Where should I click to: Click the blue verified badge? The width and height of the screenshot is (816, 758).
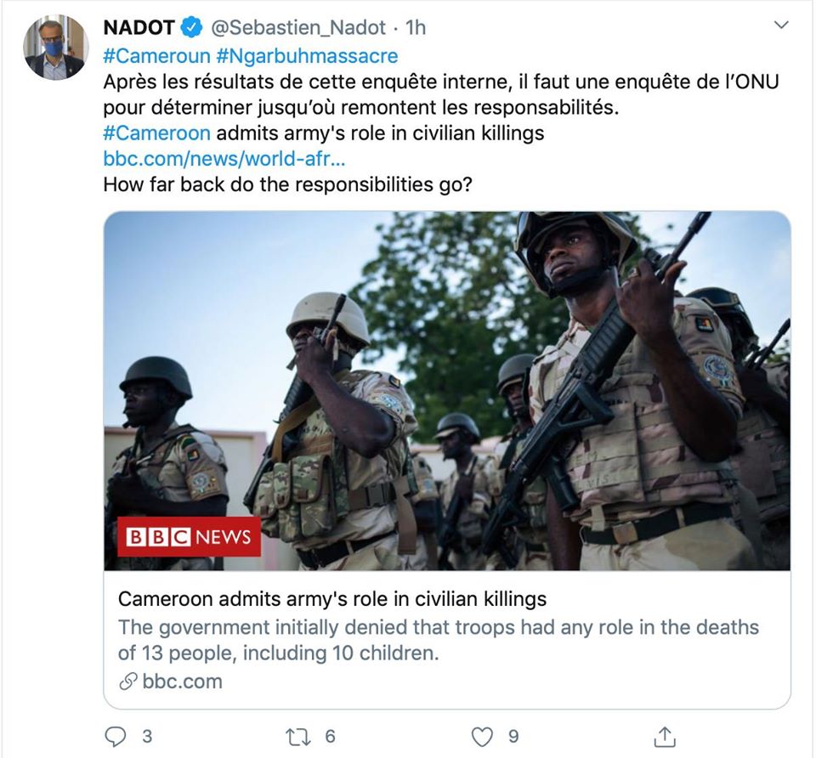(x=193, y=28)
